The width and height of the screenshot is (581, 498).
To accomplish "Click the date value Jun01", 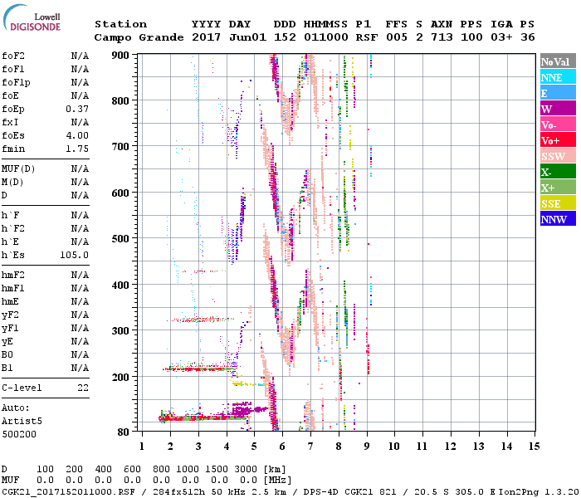I will click(247, 37).
